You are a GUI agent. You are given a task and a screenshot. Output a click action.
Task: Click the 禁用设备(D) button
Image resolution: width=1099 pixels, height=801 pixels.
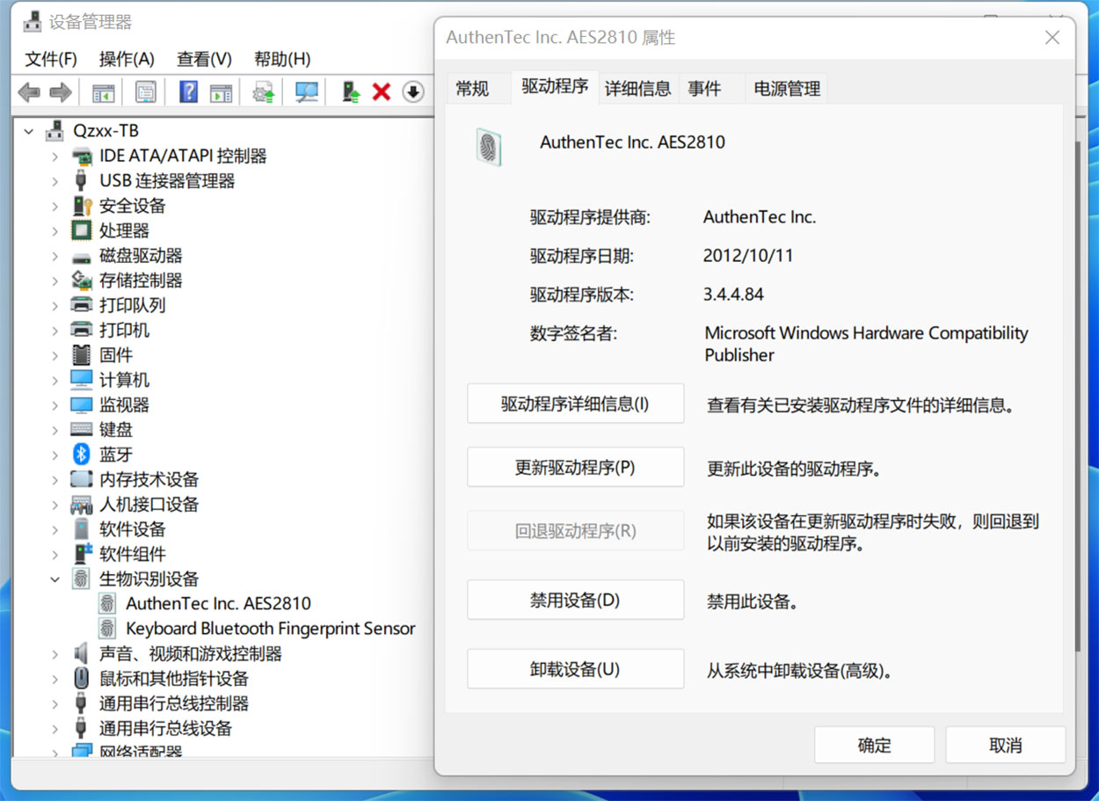pos(575,600)
